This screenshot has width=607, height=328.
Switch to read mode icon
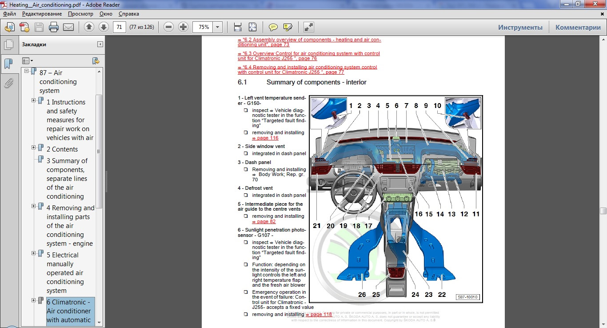[309, 27]
